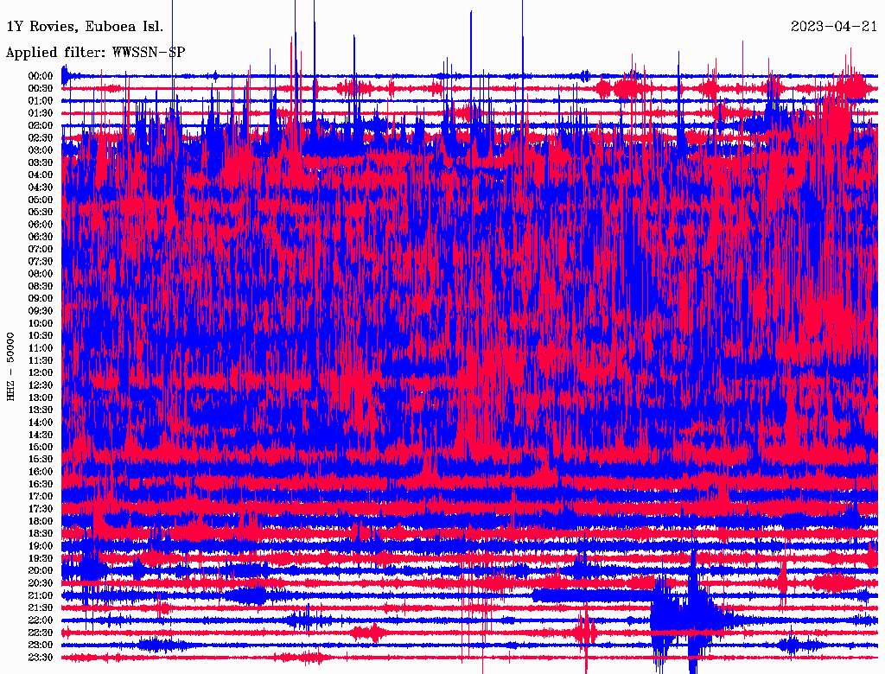Select the 09:00 row label
885x674 pixels.
point(41,299)
